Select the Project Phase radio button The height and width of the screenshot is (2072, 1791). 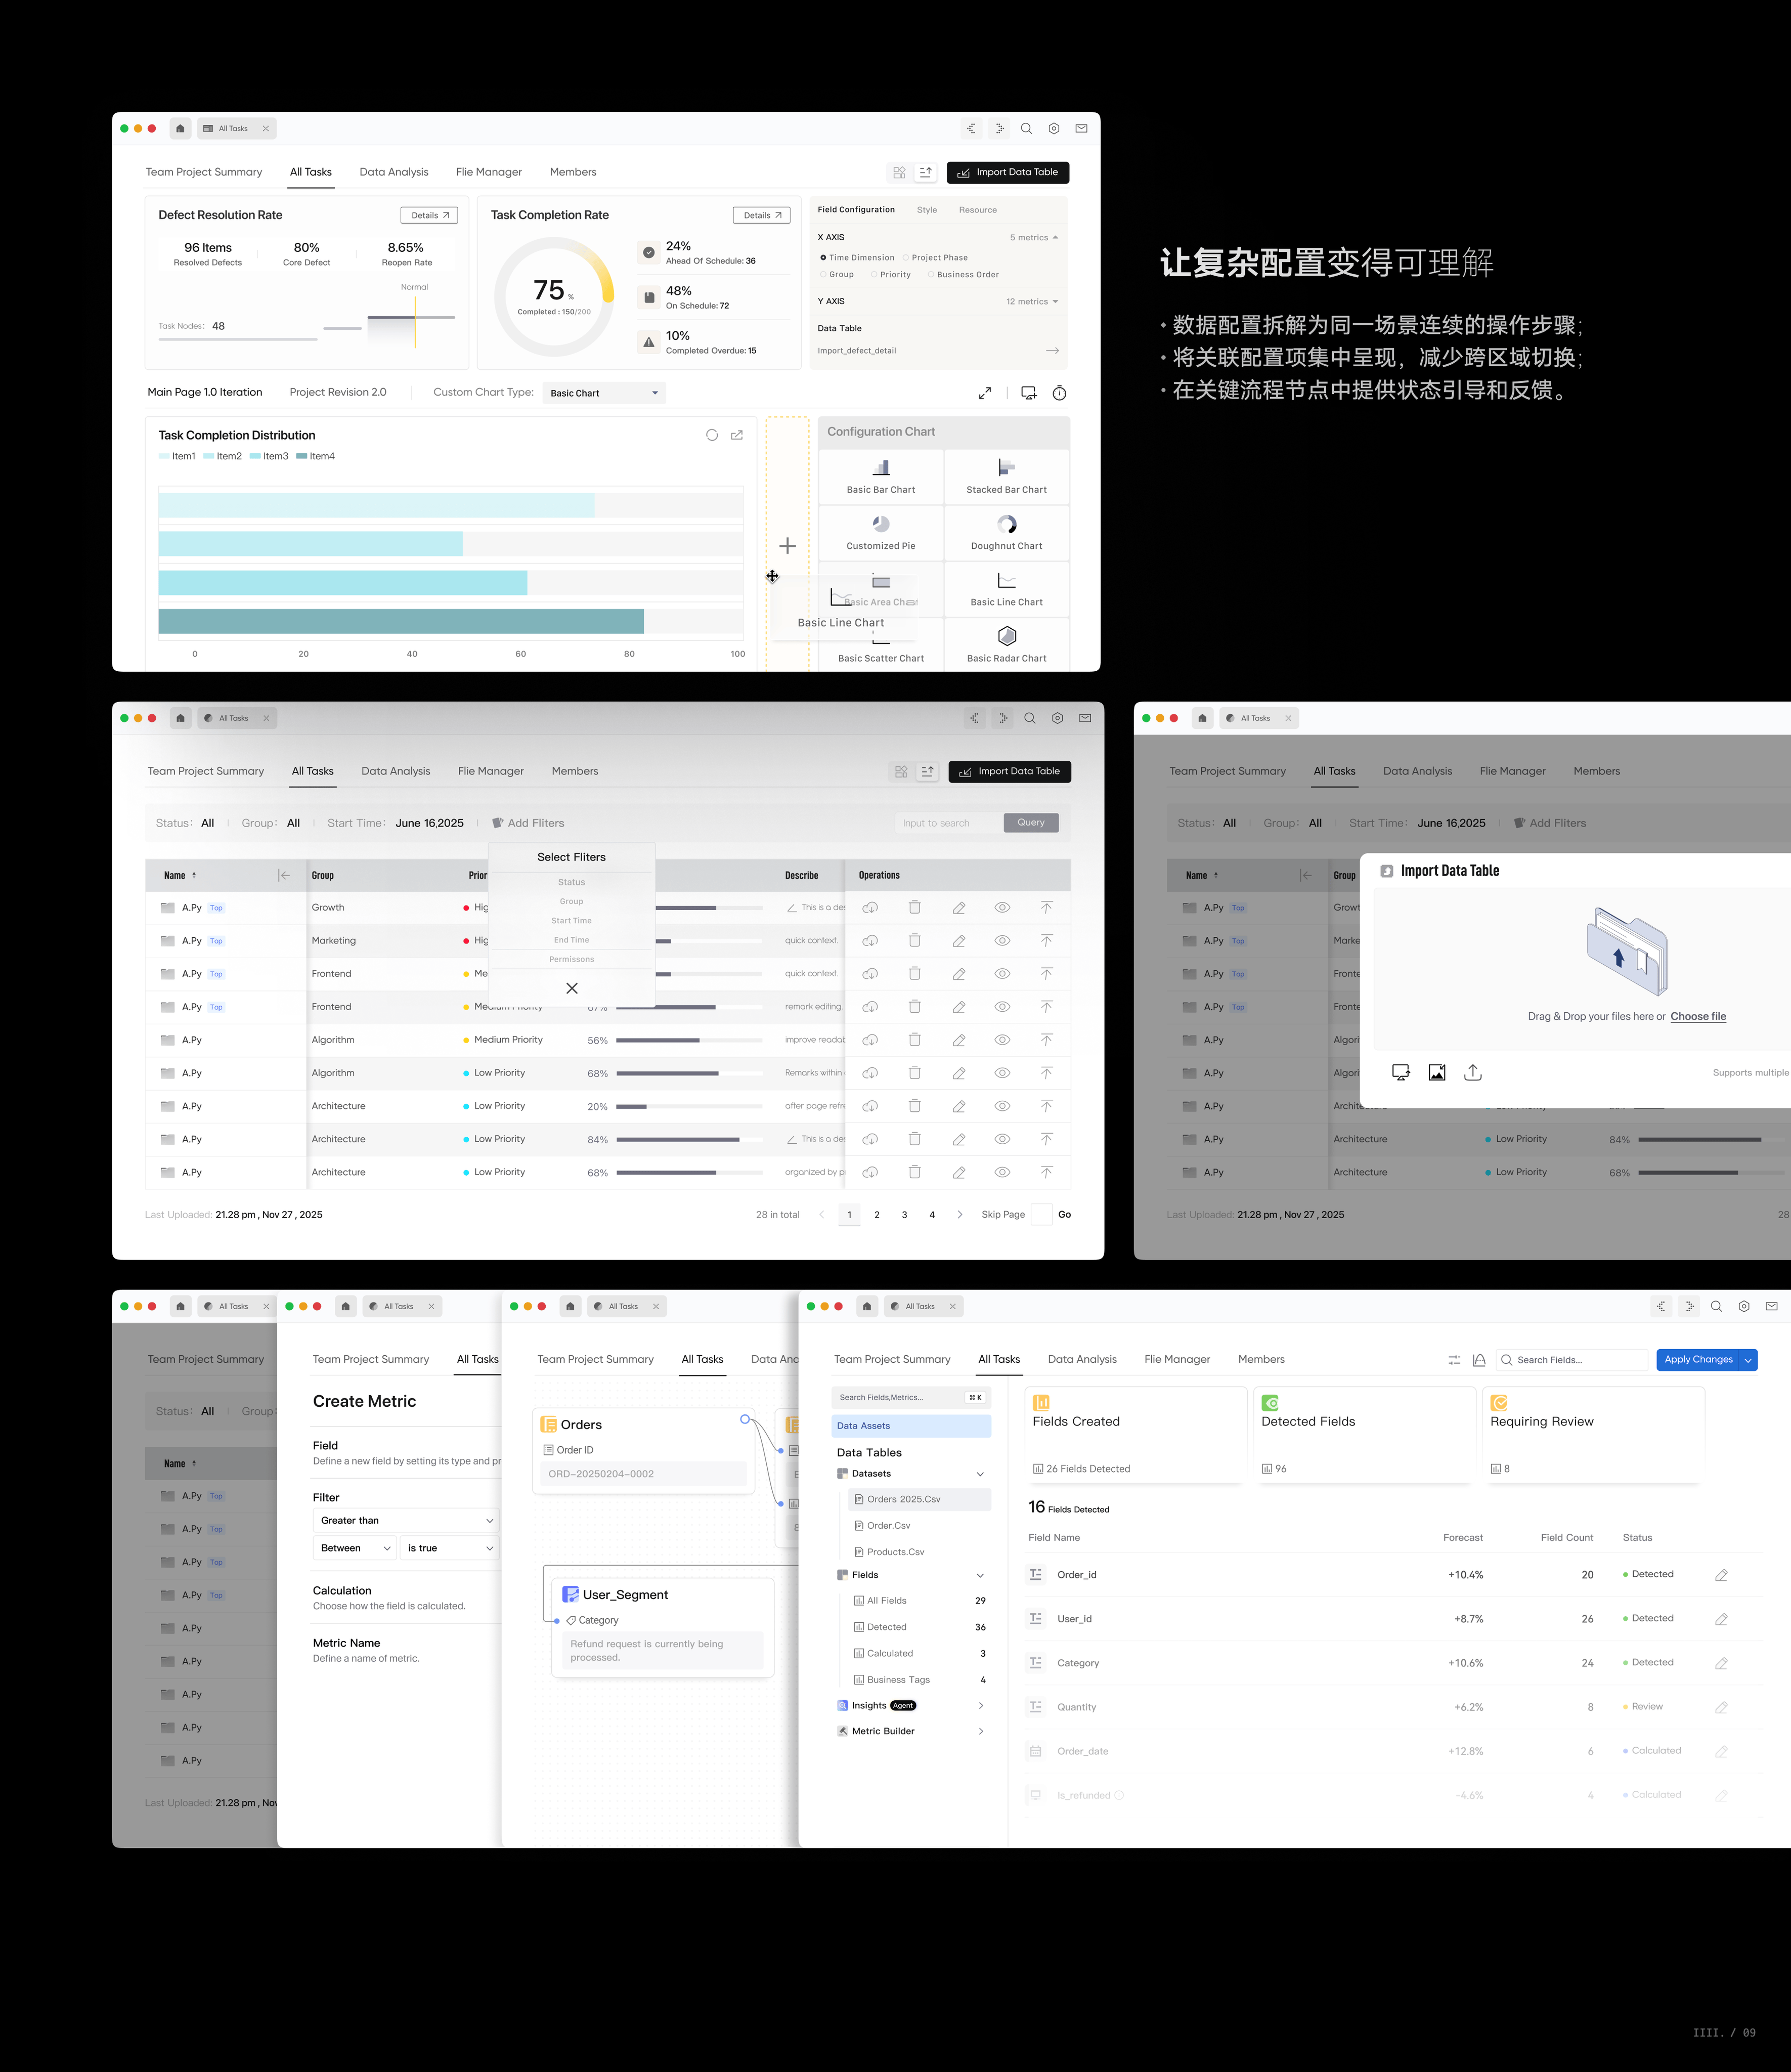point(906,258)
